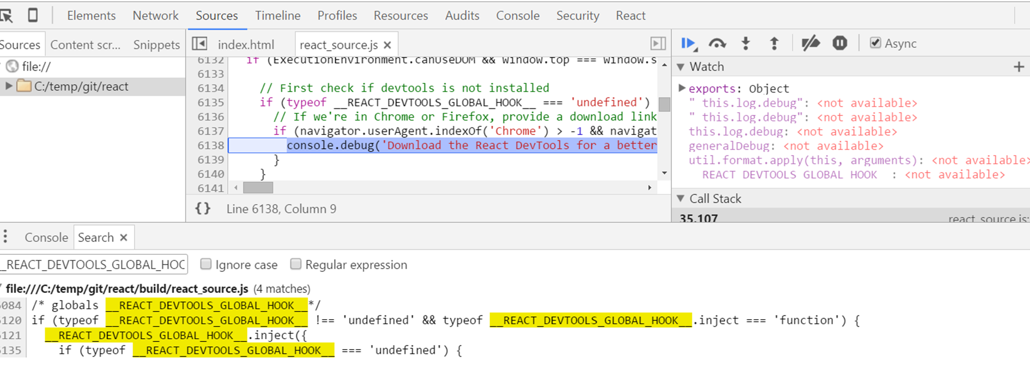The height and width of the screenshot is (367, 1030).
Task: Step over next function call
Action: (717, 44)
